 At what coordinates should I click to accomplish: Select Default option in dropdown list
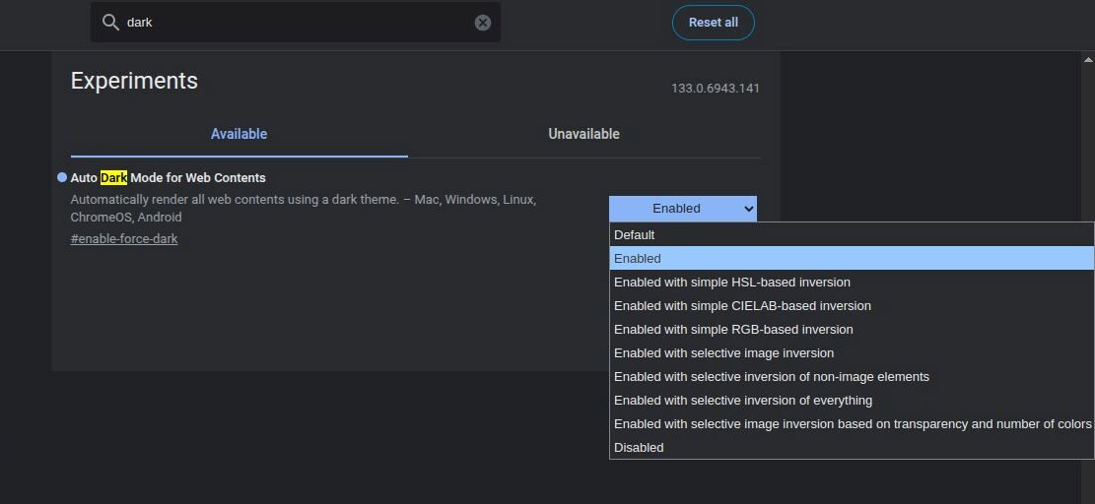click(852, 235)
